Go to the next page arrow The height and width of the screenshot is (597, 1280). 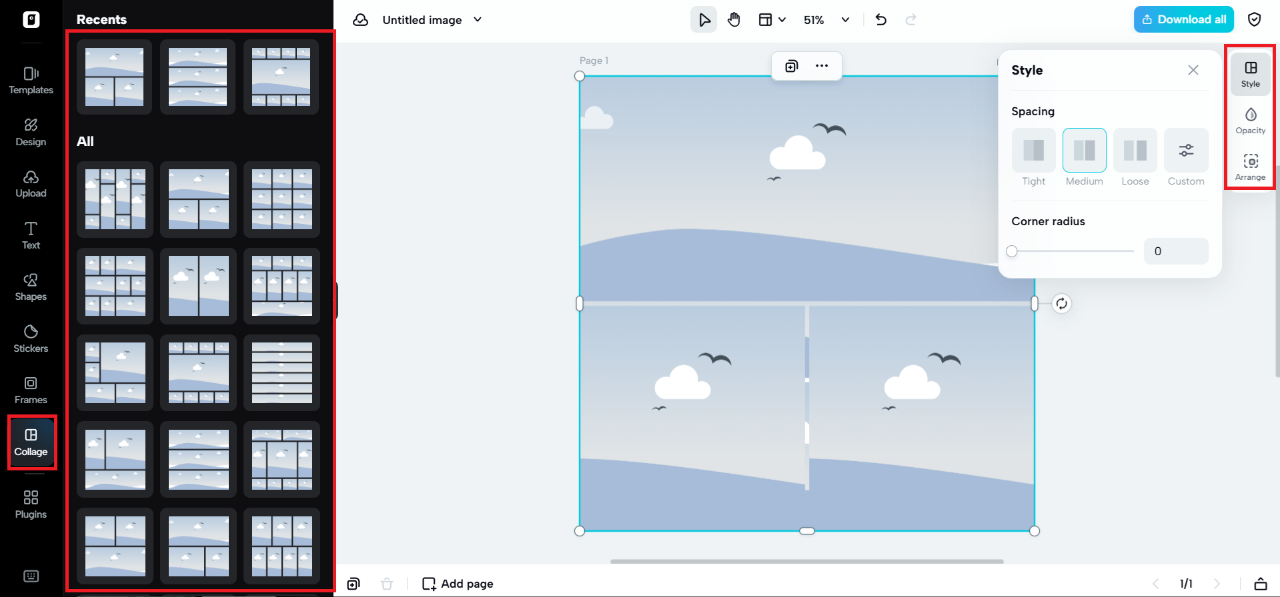point(1217,584)
